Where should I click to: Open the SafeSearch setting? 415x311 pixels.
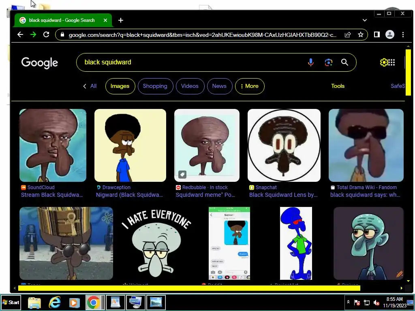398,86
